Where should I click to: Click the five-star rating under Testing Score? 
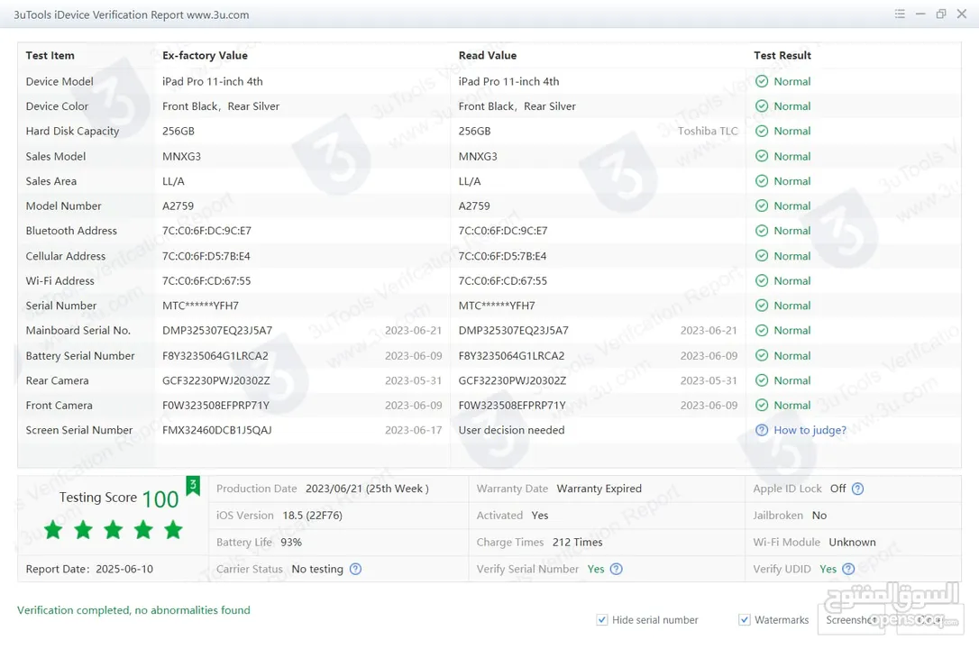[x=113, y=530]
